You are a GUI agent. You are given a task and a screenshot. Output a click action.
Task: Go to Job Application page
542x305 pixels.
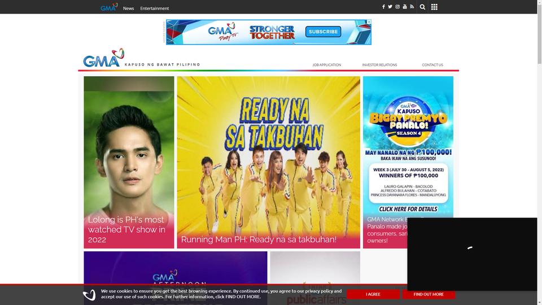tap(327, 65)
